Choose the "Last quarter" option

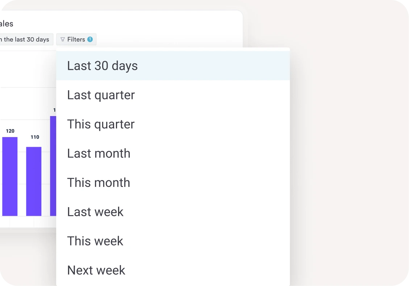click(101, 95)
